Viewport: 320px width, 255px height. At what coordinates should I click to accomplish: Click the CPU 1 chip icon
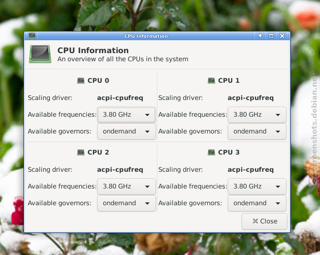pos(211,81)
